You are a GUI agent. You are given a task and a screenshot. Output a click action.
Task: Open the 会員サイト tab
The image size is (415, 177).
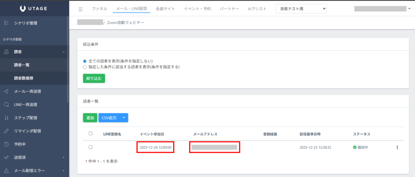click(165, 9)
